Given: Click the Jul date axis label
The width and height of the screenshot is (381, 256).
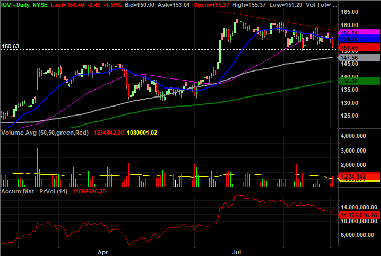Looking at the screenshot, I should click(237, 252).
